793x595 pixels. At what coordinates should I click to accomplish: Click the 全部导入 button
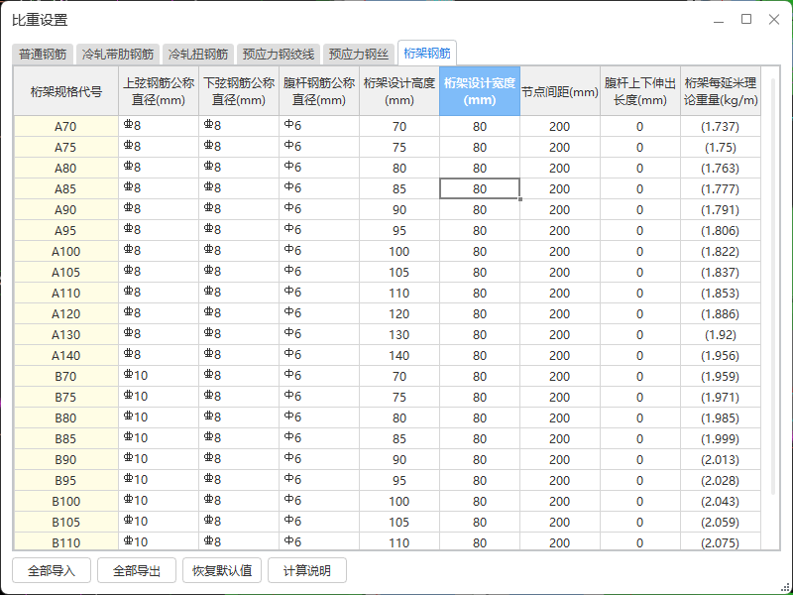coord(52,571)
